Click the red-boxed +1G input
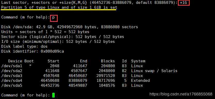This screenshot has width=215, height=99. pyautogui.click(x=184, y=3)
